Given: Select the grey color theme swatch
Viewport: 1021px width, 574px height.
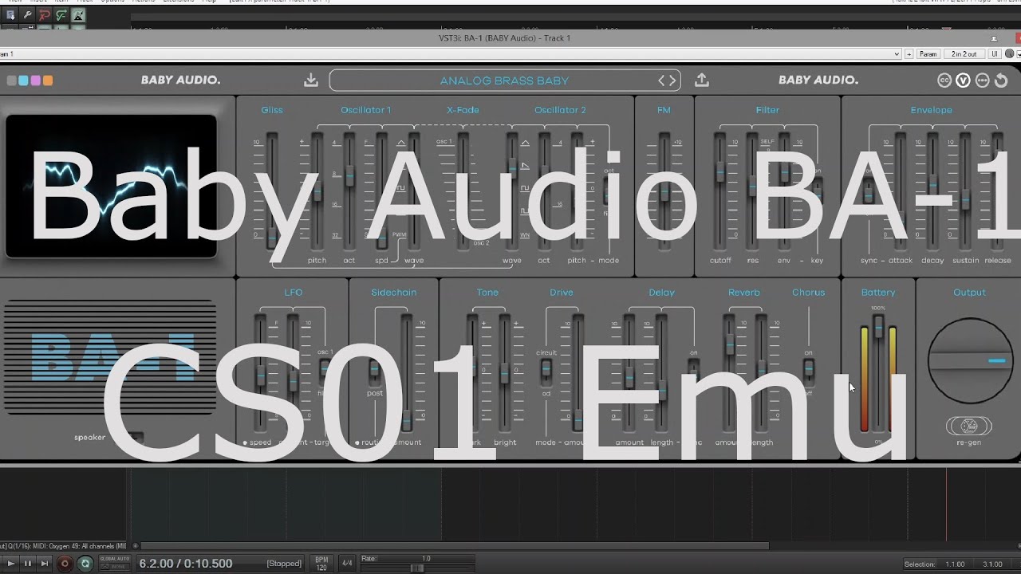Looking at the screenshot, I should 11,81.
